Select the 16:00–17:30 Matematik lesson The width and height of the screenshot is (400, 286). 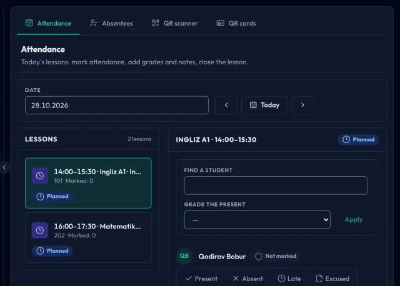click(x=88, y=237)
